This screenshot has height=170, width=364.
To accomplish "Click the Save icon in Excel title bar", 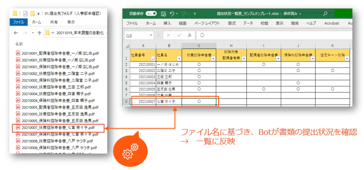I will [x=163, y=14].
